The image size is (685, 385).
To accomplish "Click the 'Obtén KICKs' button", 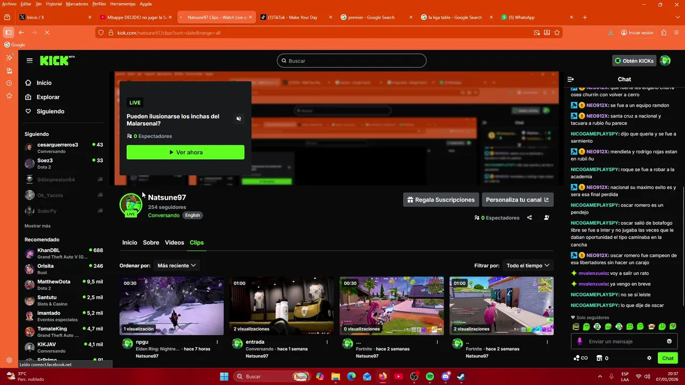I will (634, 61).
